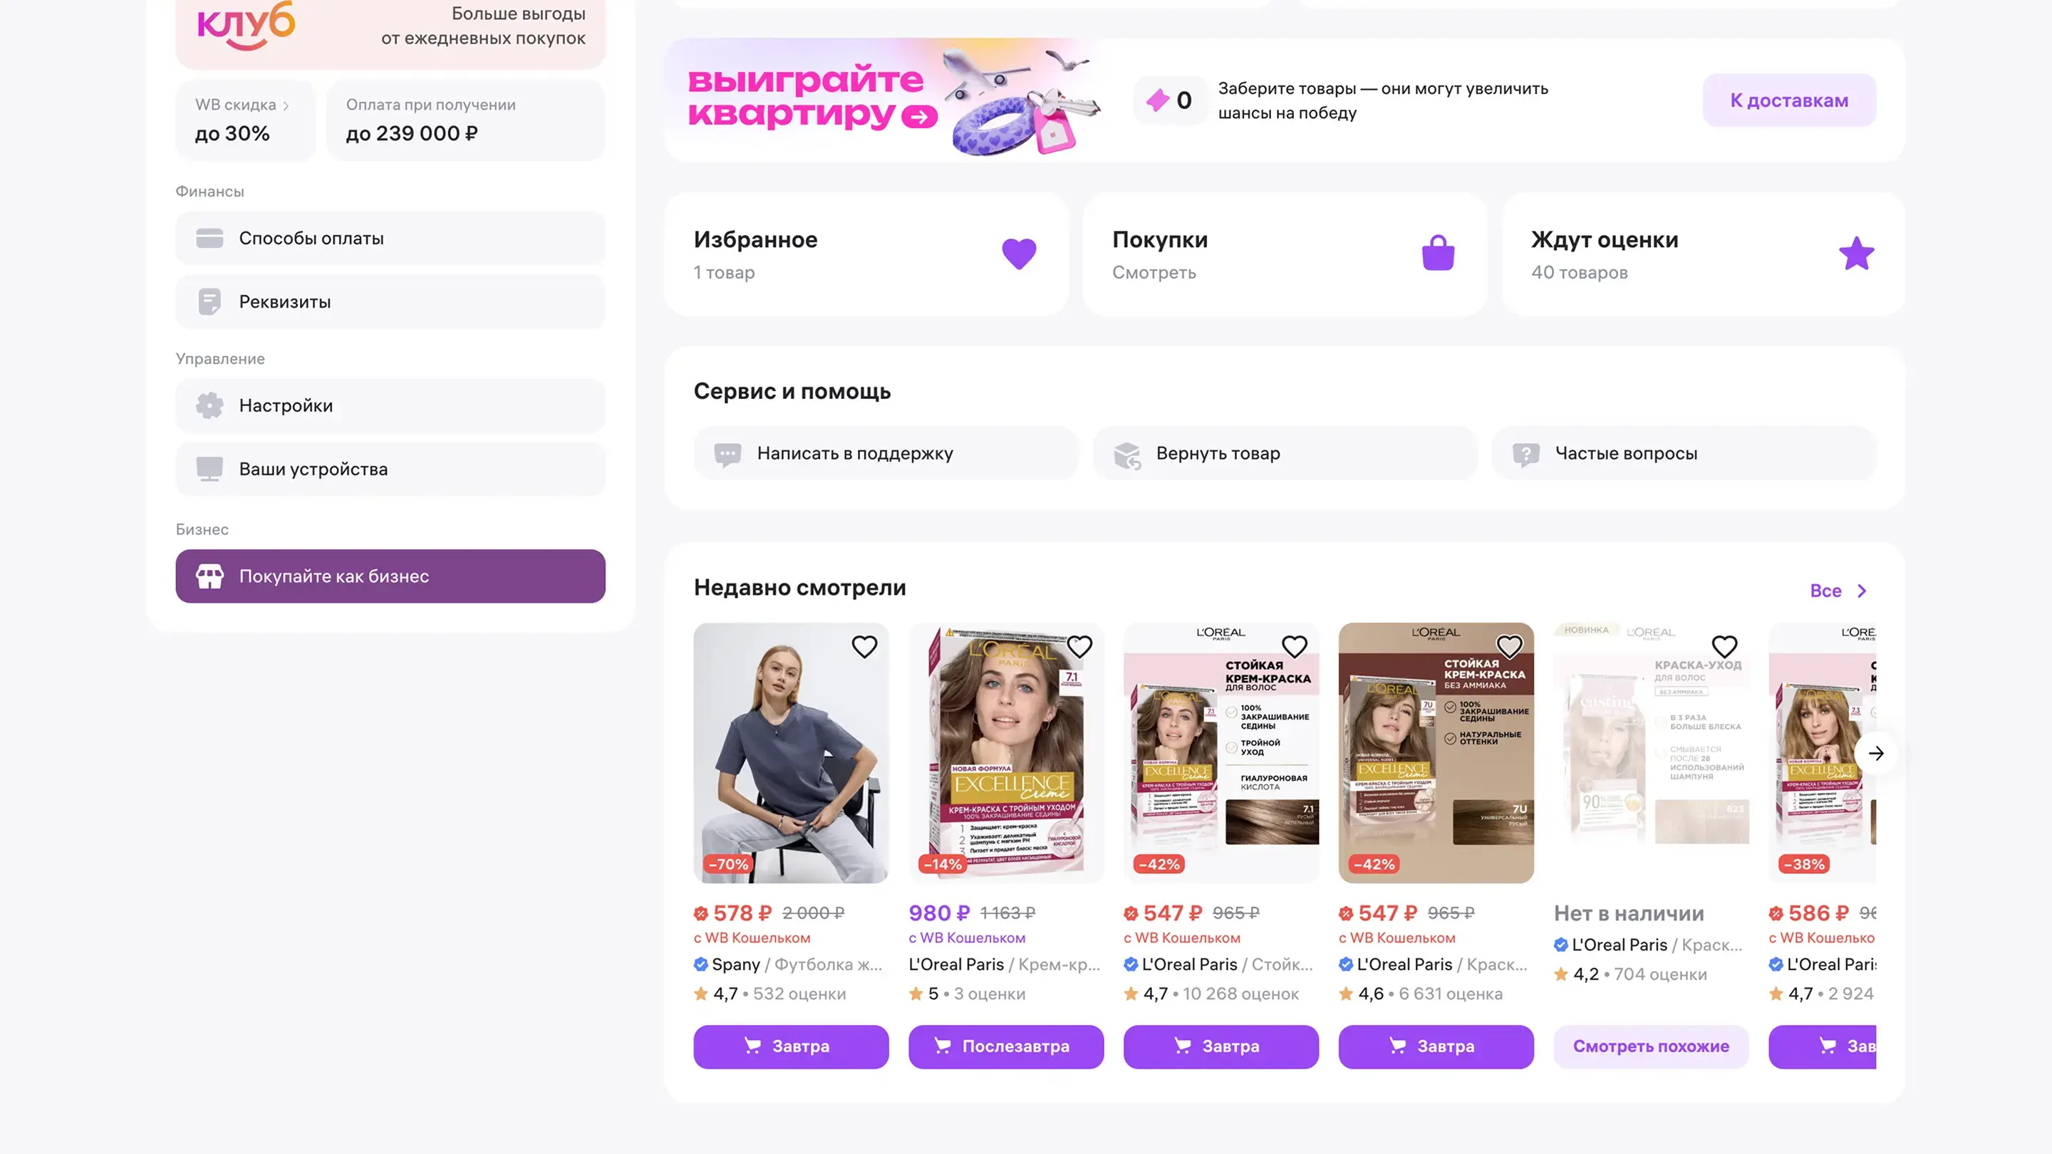This screenshot has height=1154, width=2052.
Task: Show next products with carousel arrow
Action: [1876, 753]
